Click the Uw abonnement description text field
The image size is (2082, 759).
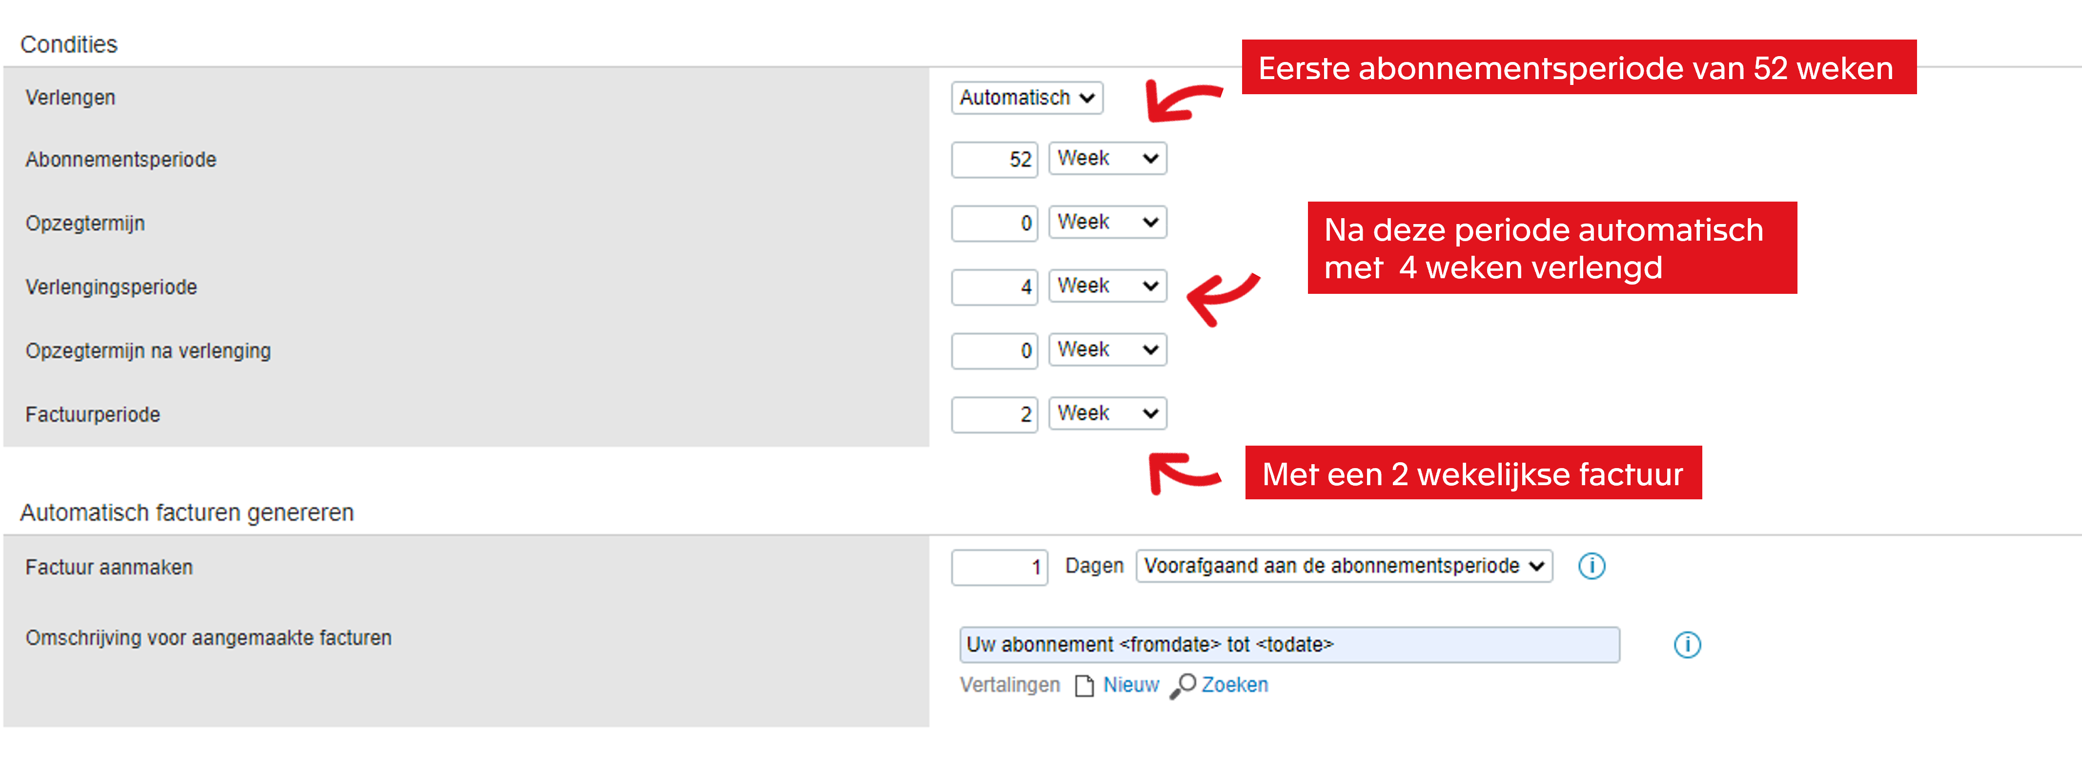(1289, 645)
